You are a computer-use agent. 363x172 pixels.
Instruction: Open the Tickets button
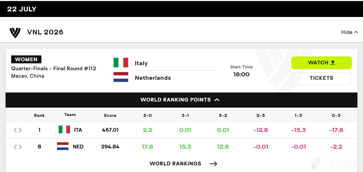322,78
